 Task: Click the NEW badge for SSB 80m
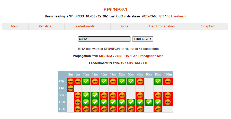coord(158,95)
